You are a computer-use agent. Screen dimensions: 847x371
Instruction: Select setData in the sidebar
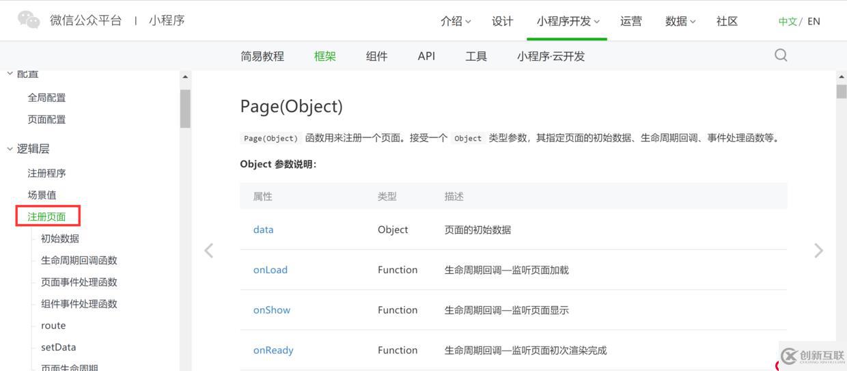(x=59, y=347)
